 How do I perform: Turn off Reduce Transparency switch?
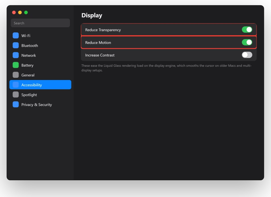tap(247, 30)
